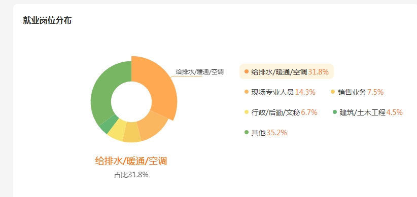Click the 给排水/暖通/空调 callout label beside the pie

[199, 72]
